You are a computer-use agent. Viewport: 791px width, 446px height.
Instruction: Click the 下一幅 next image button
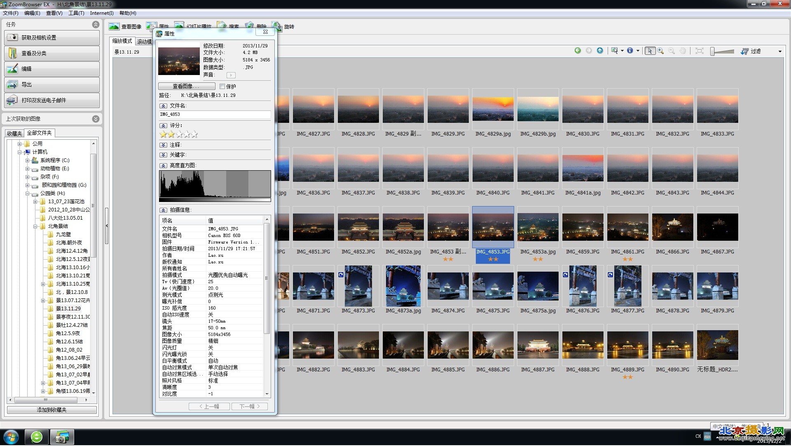click(x=250, y=406)
